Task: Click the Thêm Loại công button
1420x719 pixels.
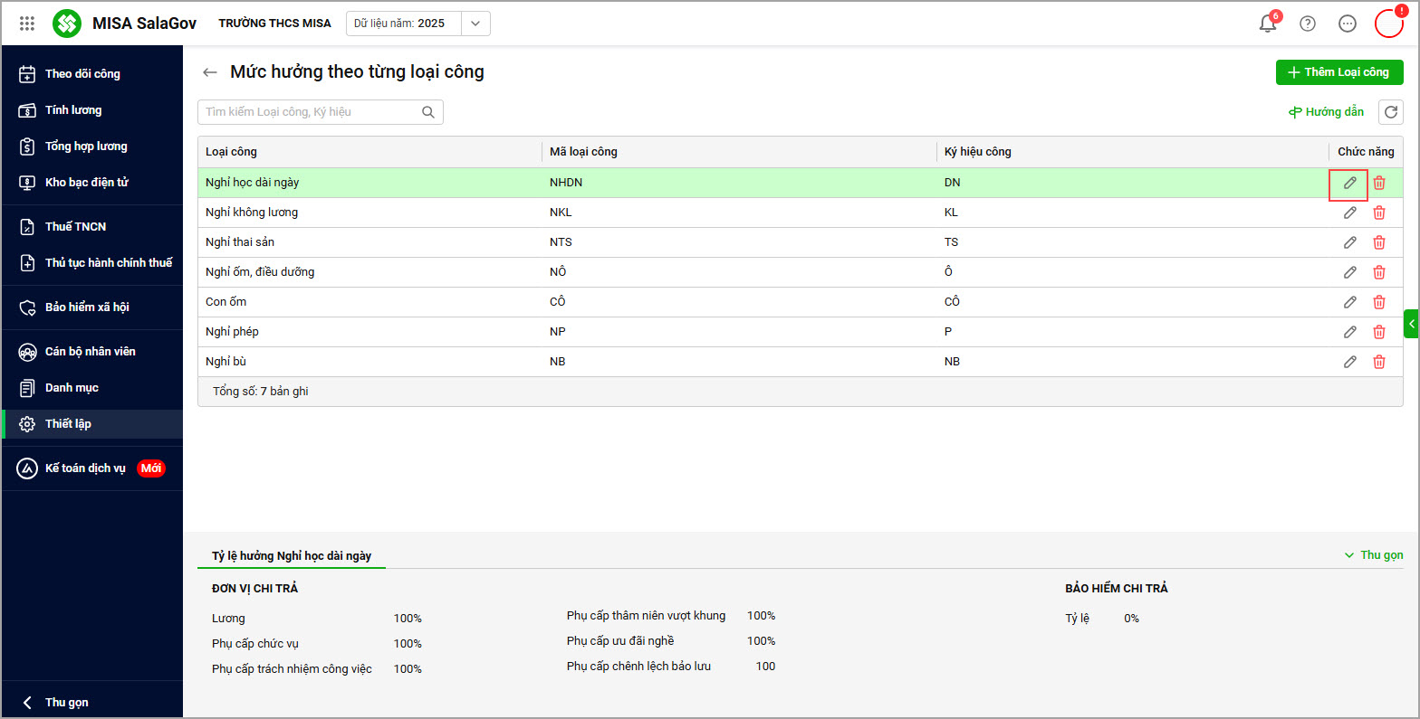Action: click(x=1338, y=72)
